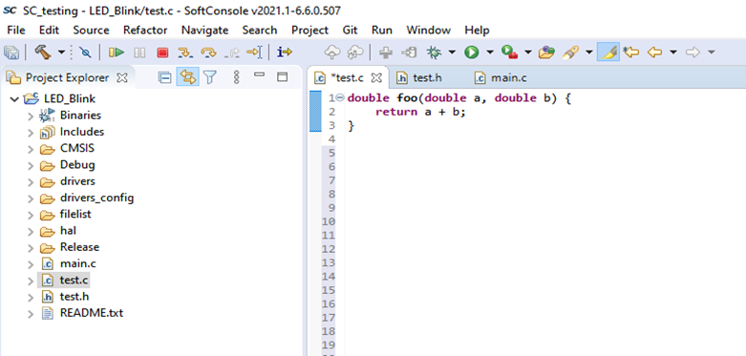
Task: Open the Run configurations dropdown arrow
Action: [x=489, y=52]
